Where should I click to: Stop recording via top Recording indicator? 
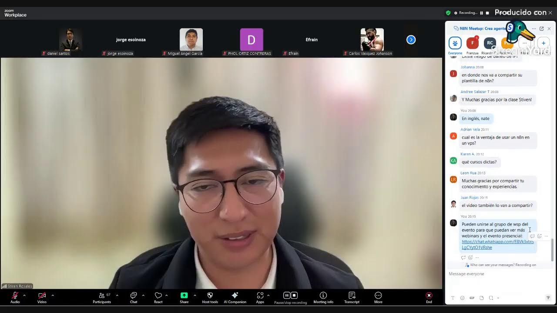tap(487, 13)
